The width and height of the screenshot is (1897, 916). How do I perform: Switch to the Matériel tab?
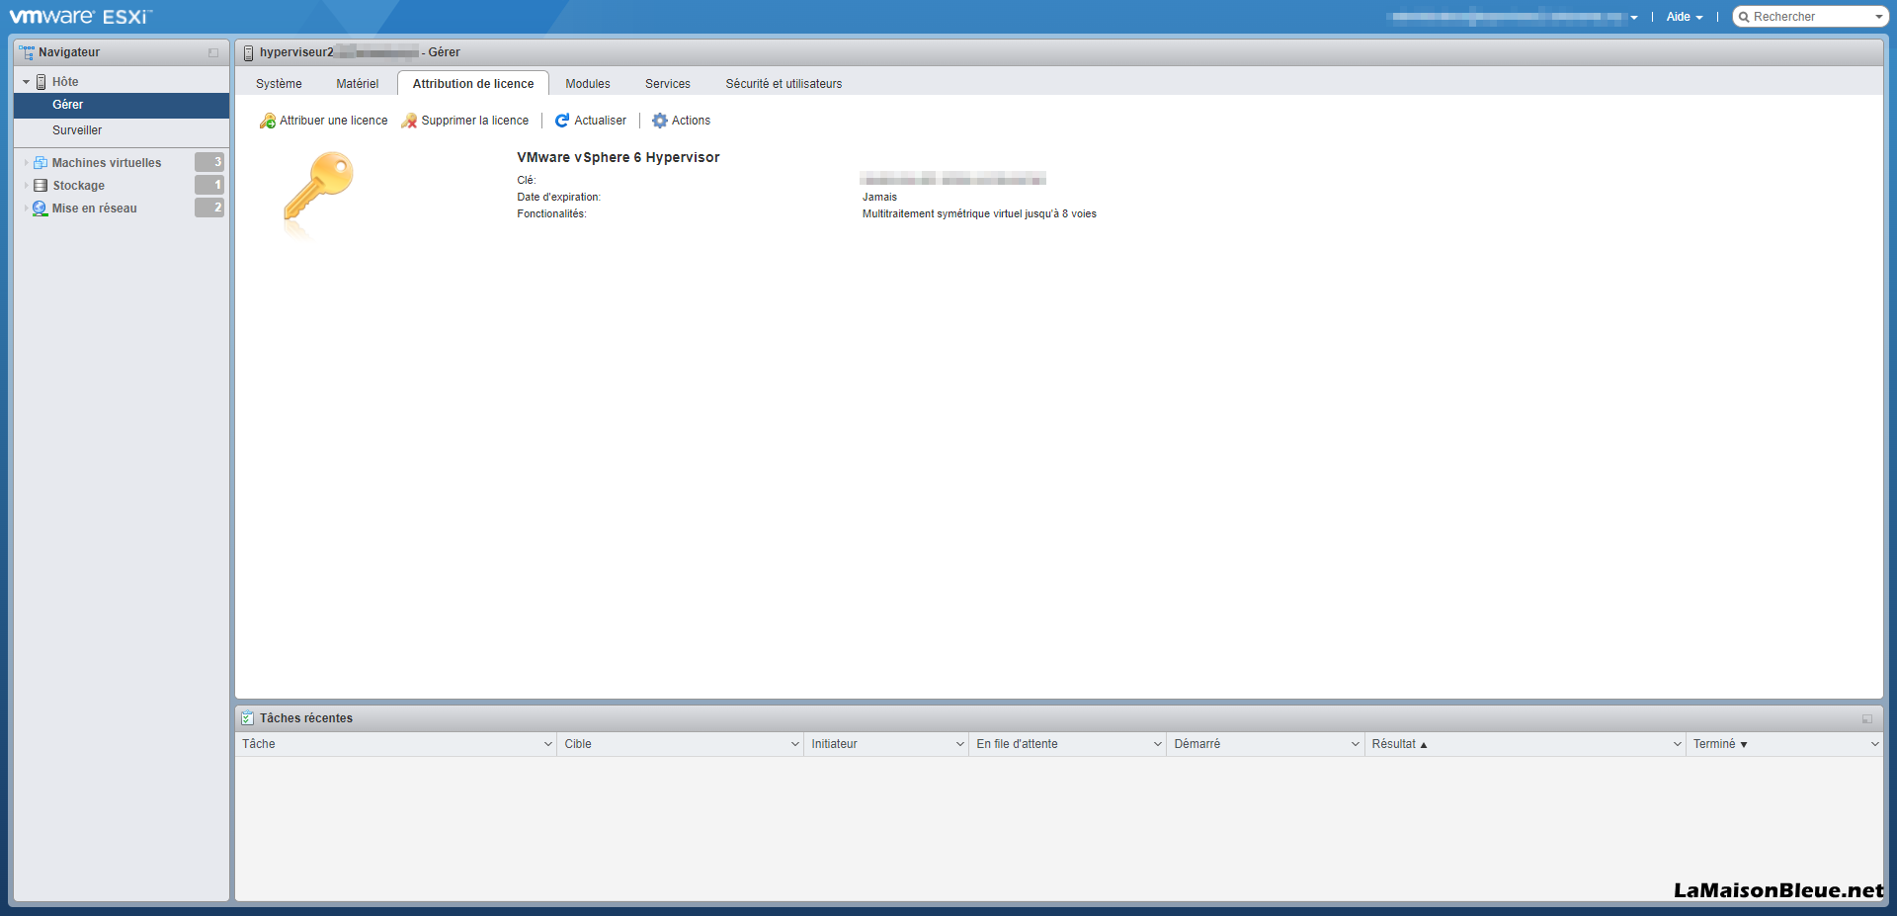click(358, 84)
